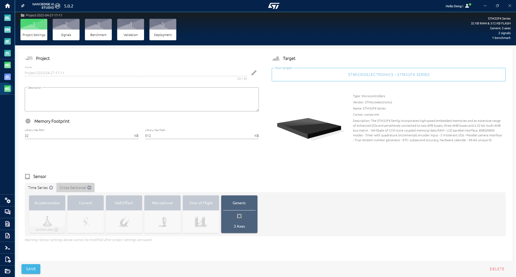Show Cross-Sectional info tooltip icon

pos(89,188)
